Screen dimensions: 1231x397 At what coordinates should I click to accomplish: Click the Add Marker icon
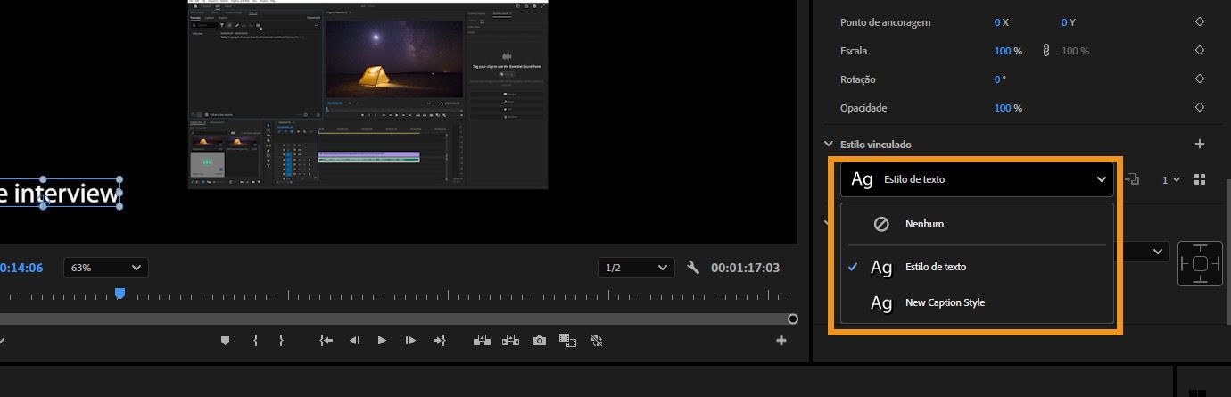click(226, 340)
